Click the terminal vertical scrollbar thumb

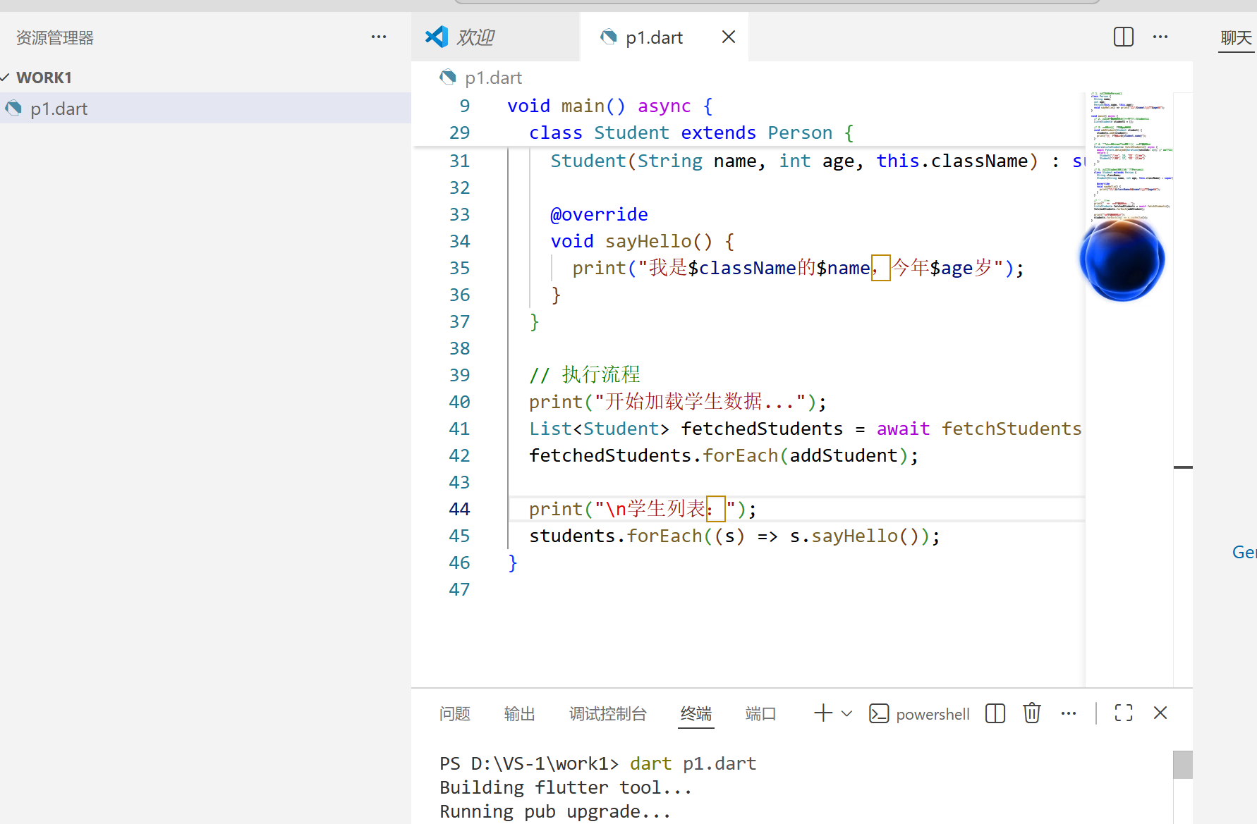pos(1183,765)
